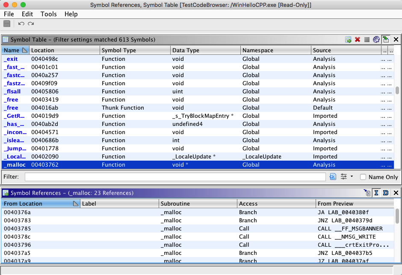This screenshot has height=275, width=402.
Task: Enable the Name Only checkbox
Action: click(363, 177)
